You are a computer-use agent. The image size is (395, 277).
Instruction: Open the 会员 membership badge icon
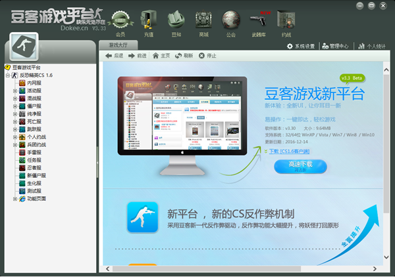[x=120, y=20]
